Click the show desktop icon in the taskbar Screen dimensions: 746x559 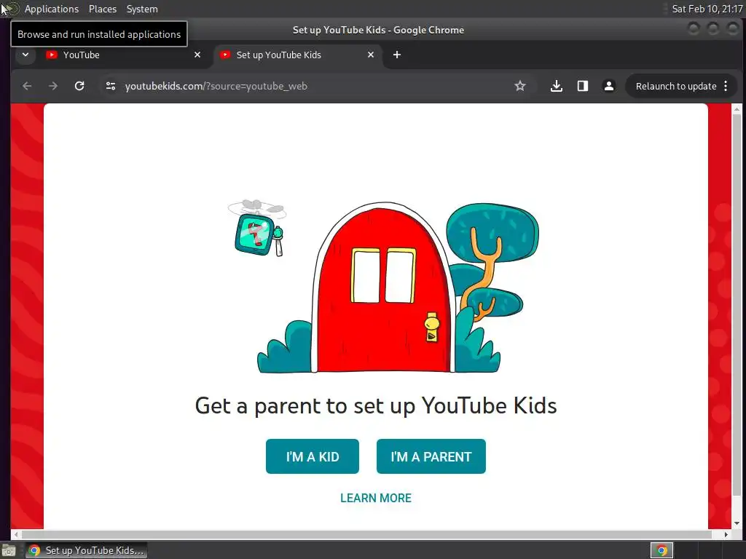point(9,550)
